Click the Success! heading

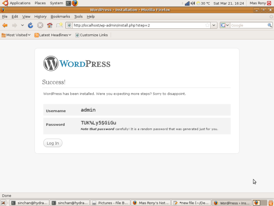[54, 82]
